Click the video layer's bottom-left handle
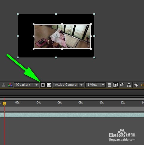This screenshot has width=144, height=145. click(x=34, y=49)
